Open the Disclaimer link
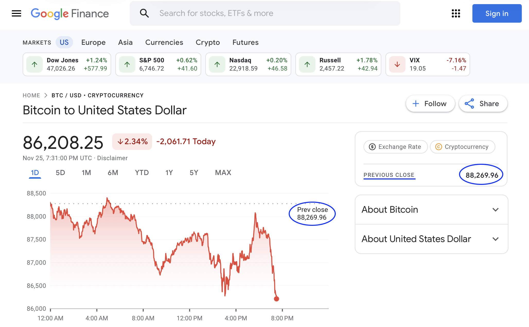This screenshot has width=529, height=327. point(112,158)
